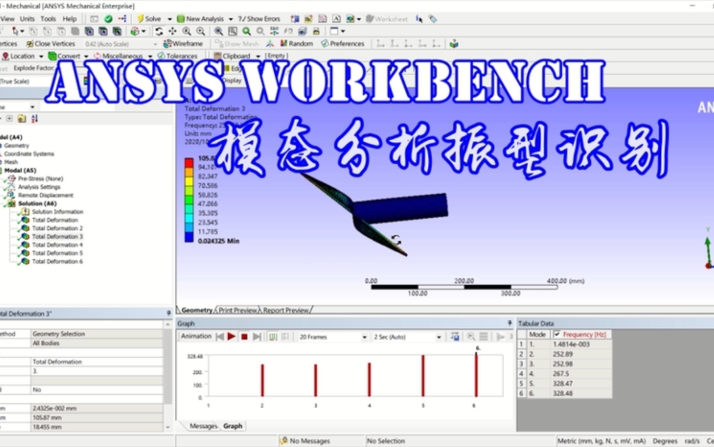The height and width of the screenshot is (447, 714).
Task: Open the Auto Scale result dropdown
Action: pyautogui.click(x=155, y=44)
